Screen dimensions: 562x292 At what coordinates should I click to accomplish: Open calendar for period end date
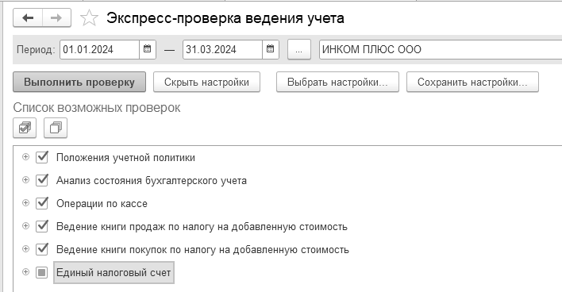(x=271, y=49)
